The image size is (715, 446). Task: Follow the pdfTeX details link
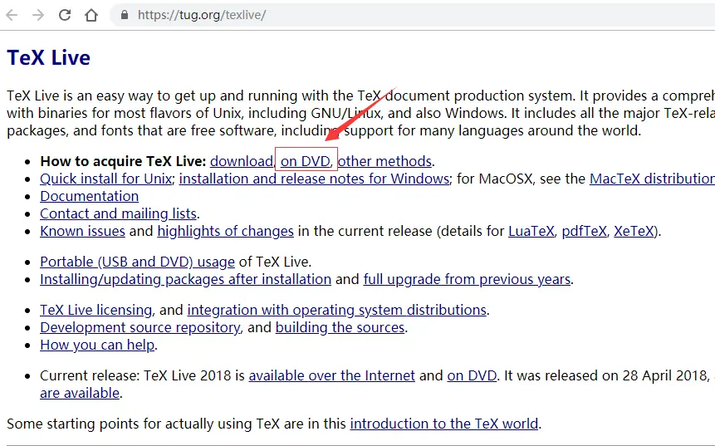tap(584, 231)
